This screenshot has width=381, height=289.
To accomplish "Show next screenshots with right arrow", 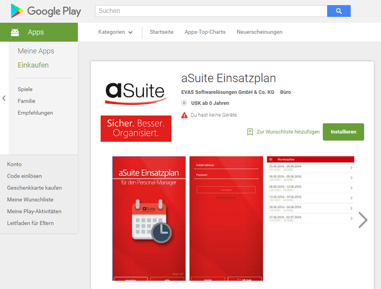I will (362, 220).
